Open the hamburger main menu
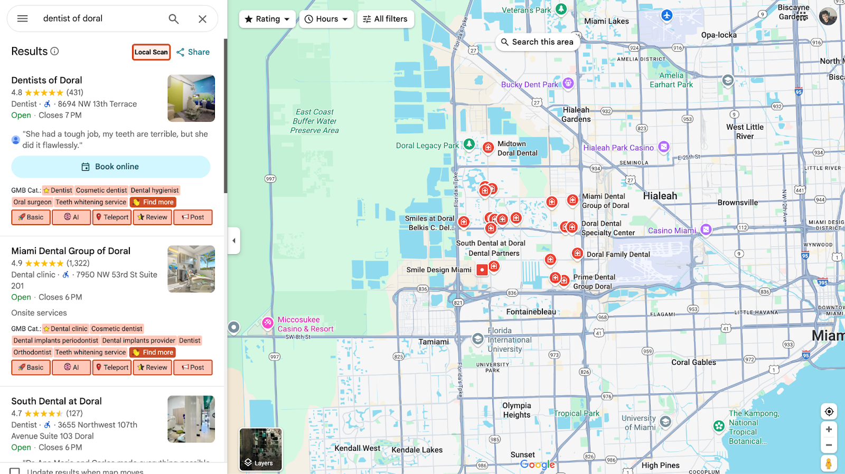The image size is (845, 474). coord(22,18)
